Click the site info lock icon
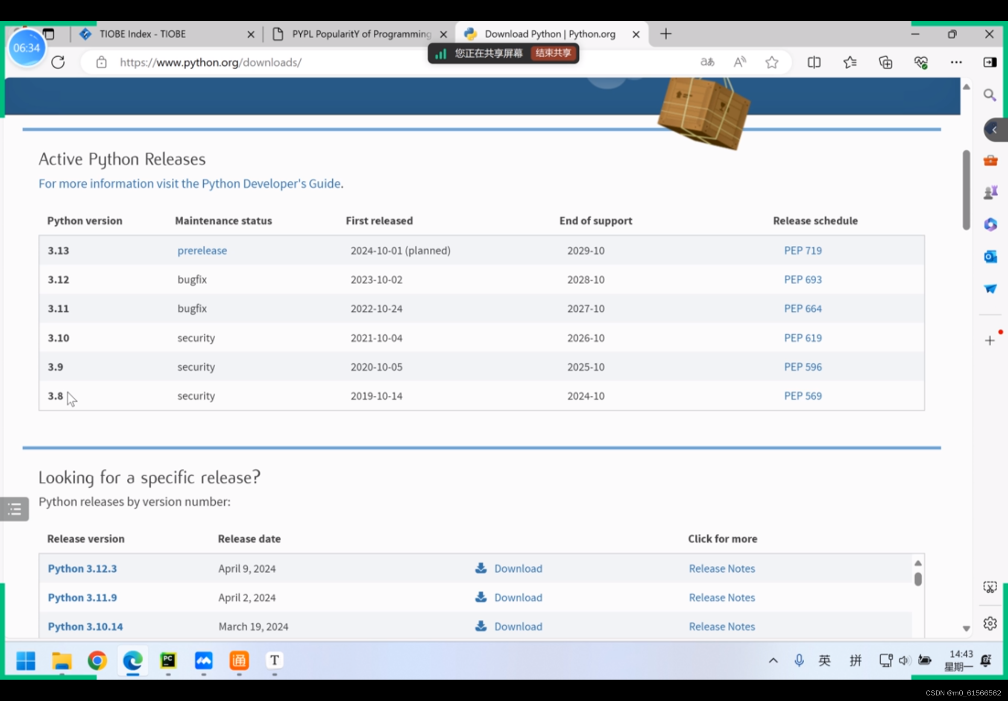The image size is (1008, 701). click(x=101, y=62)
